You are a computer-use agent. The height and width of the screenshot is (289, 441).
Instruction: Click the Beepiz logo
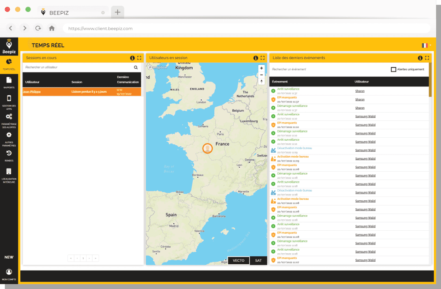click(9, 46)
